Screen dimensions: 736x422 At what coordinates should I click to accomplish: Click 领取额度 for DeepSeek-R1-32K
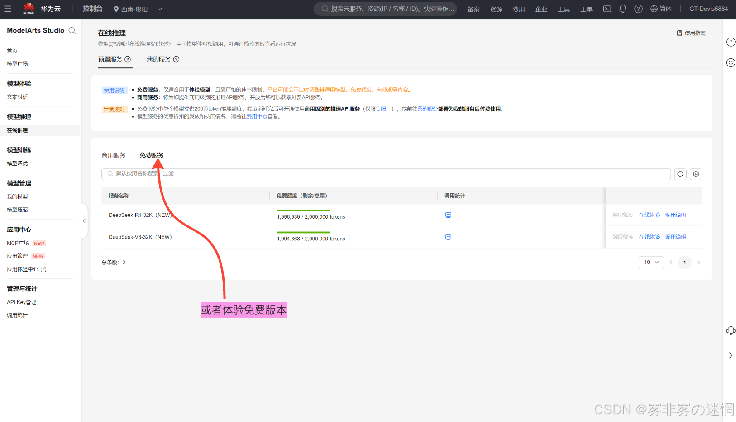[623, 215]
